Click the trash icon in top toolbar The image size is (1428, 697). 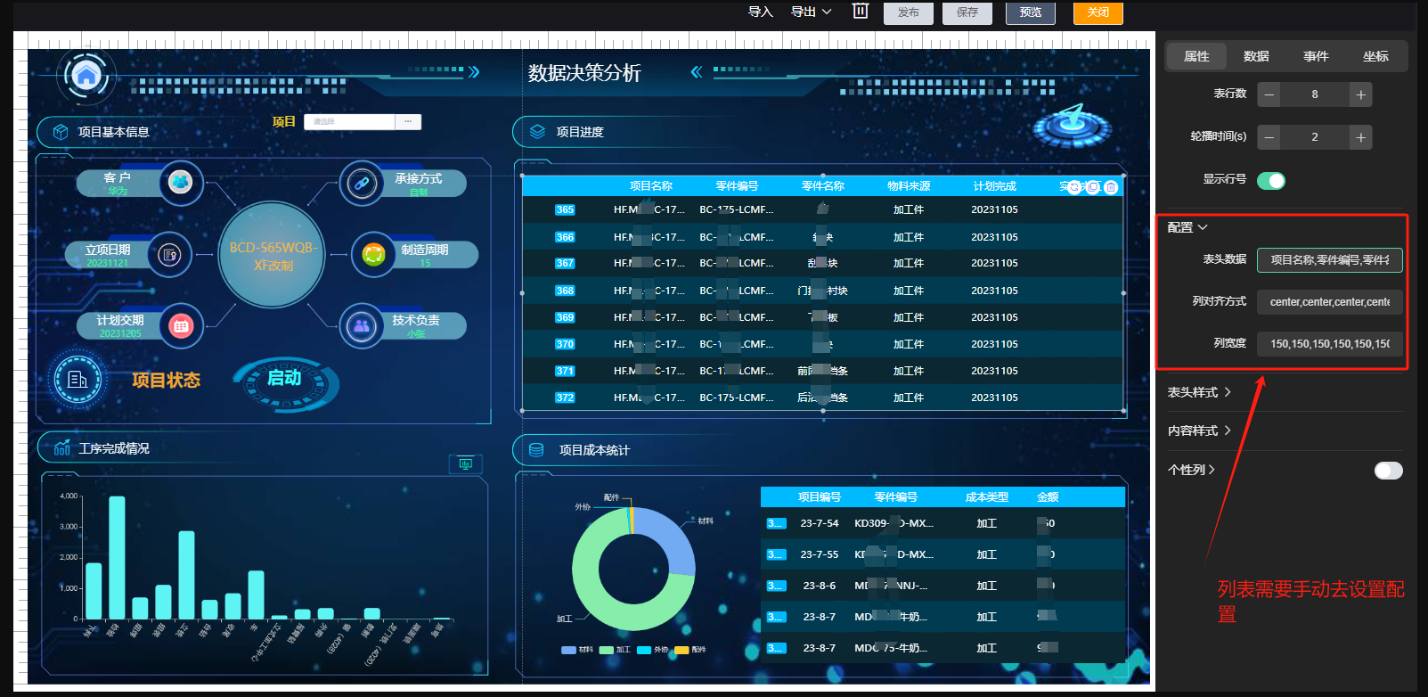coord(860,11)
